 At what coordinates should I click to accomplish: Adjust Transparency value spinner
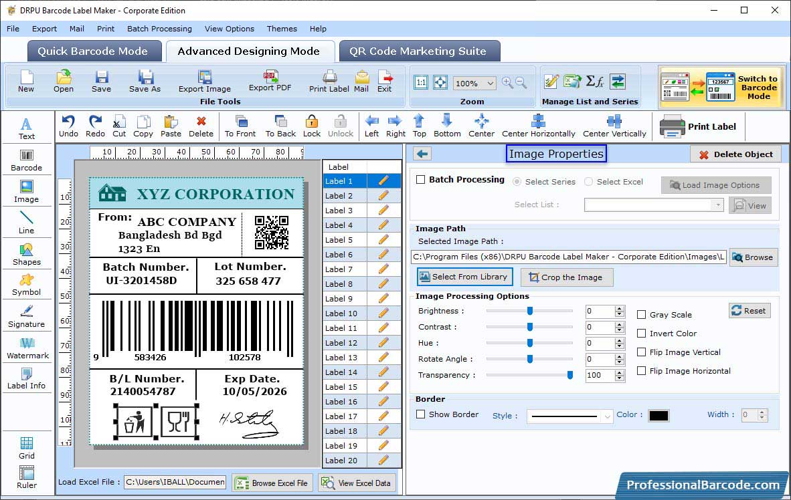pos(620,376)
